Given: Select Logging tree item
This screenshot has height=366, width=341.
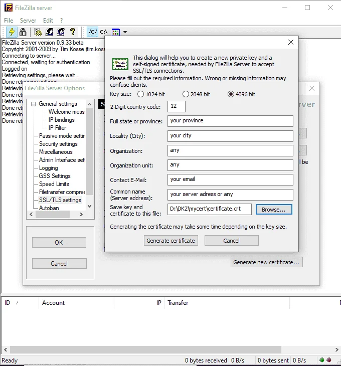Looking at the screenshot, I should [x=49, y=168].
